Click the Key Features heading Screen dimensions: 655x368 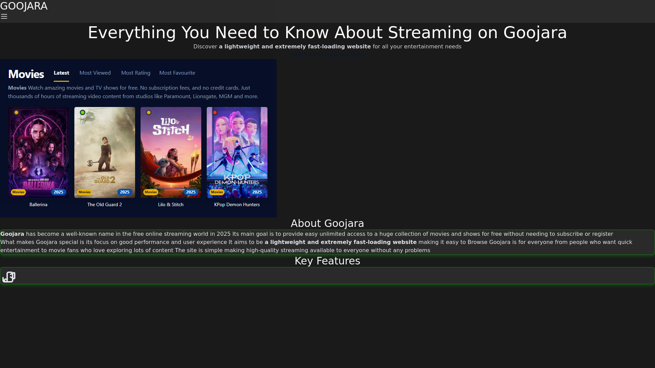pyautogui.click(x=327, y=261)
